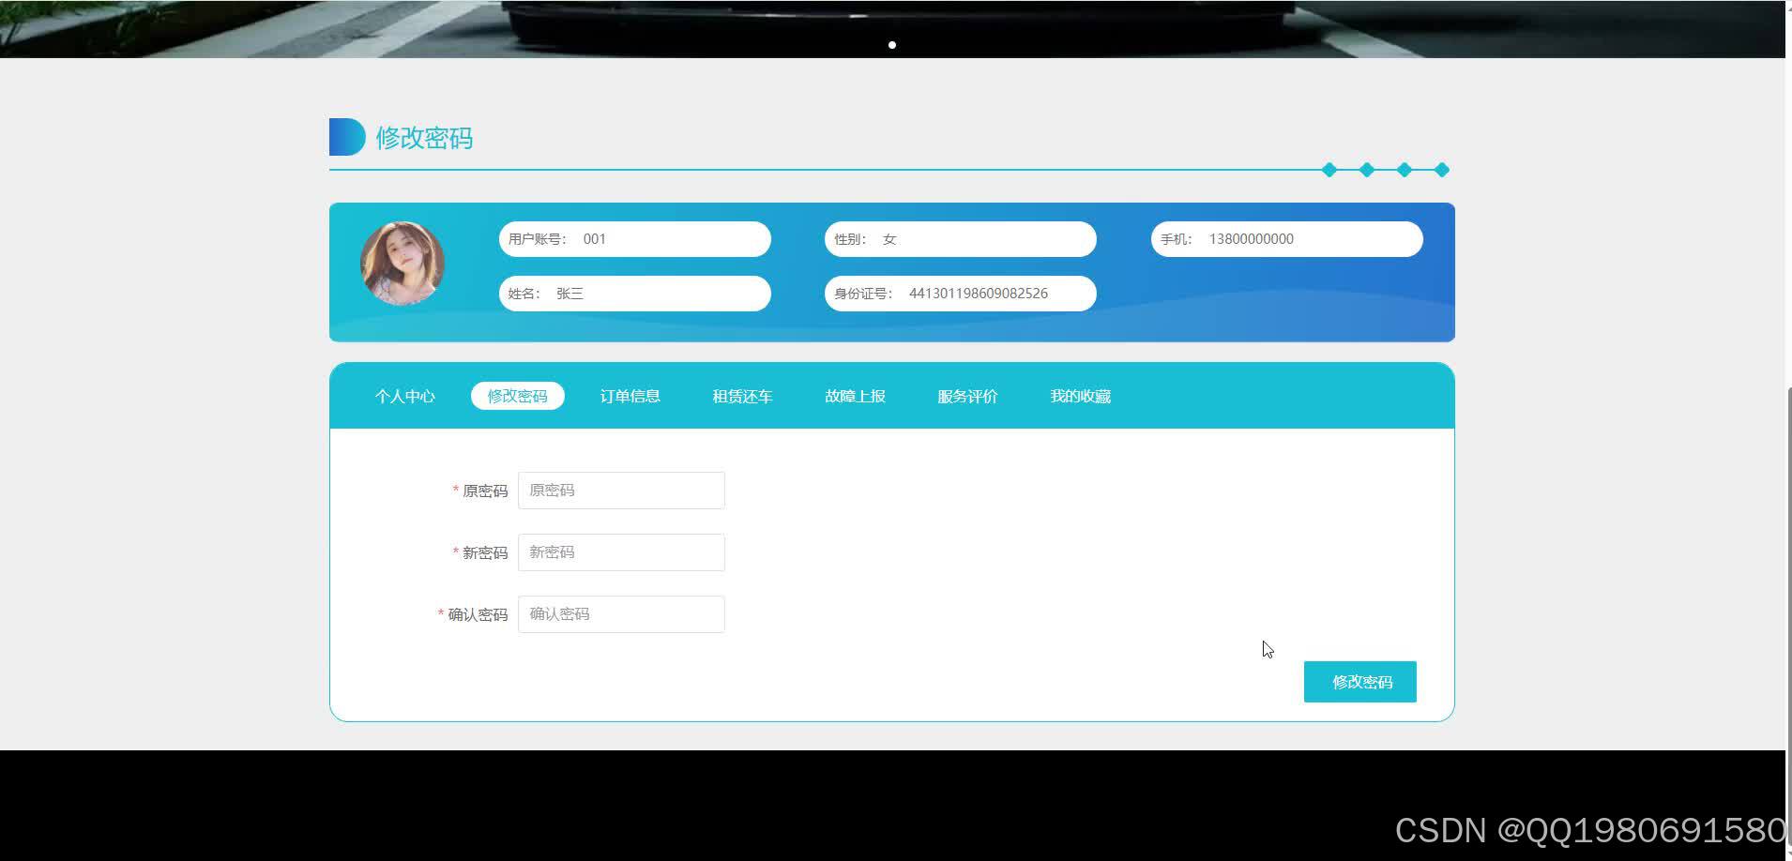Click the 用户账号 001 field
This screenshot has width=1792, height=861.
click(x=635, y=239)
